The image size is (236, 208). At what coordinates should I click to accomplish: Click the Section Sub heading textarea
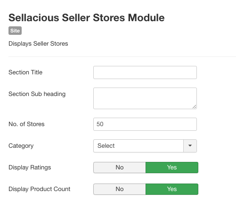tap(145, 98)
